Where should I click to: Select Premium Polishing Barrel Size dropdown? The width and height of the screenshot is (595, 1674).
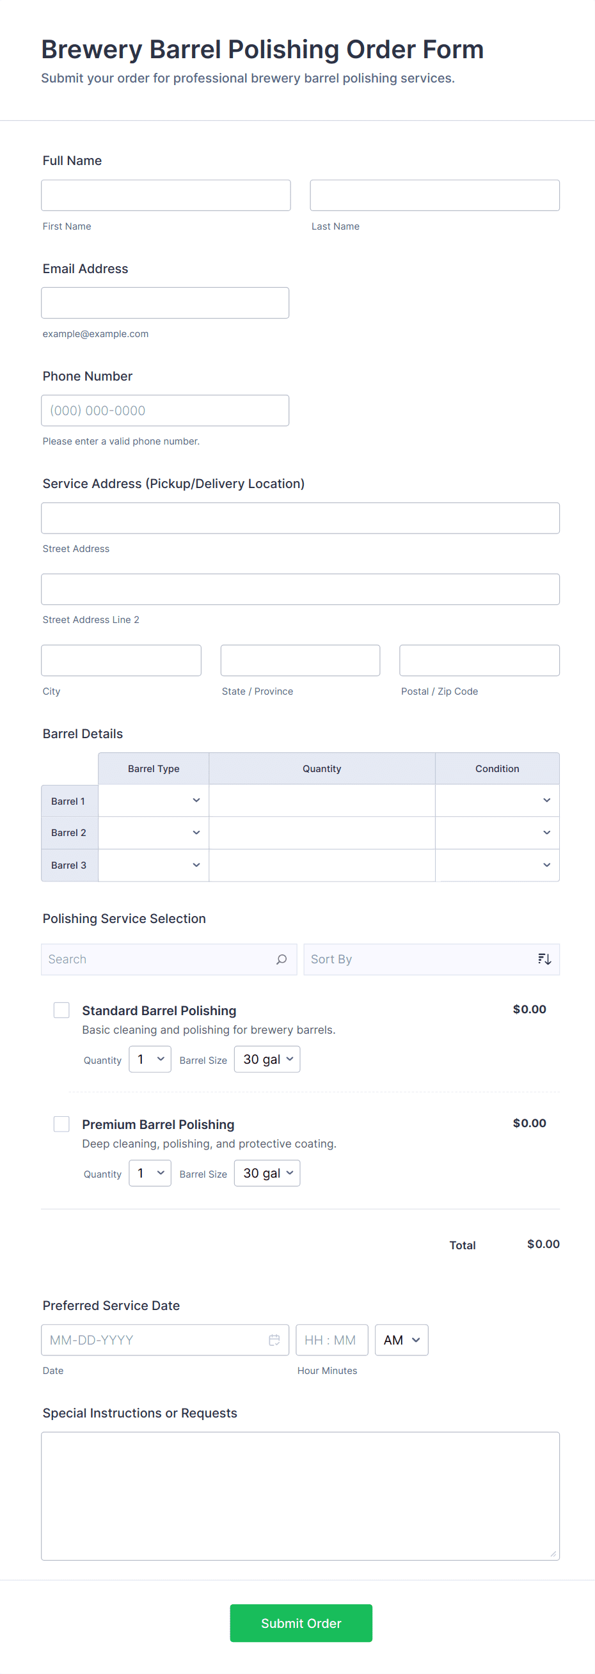[267, 1173]
